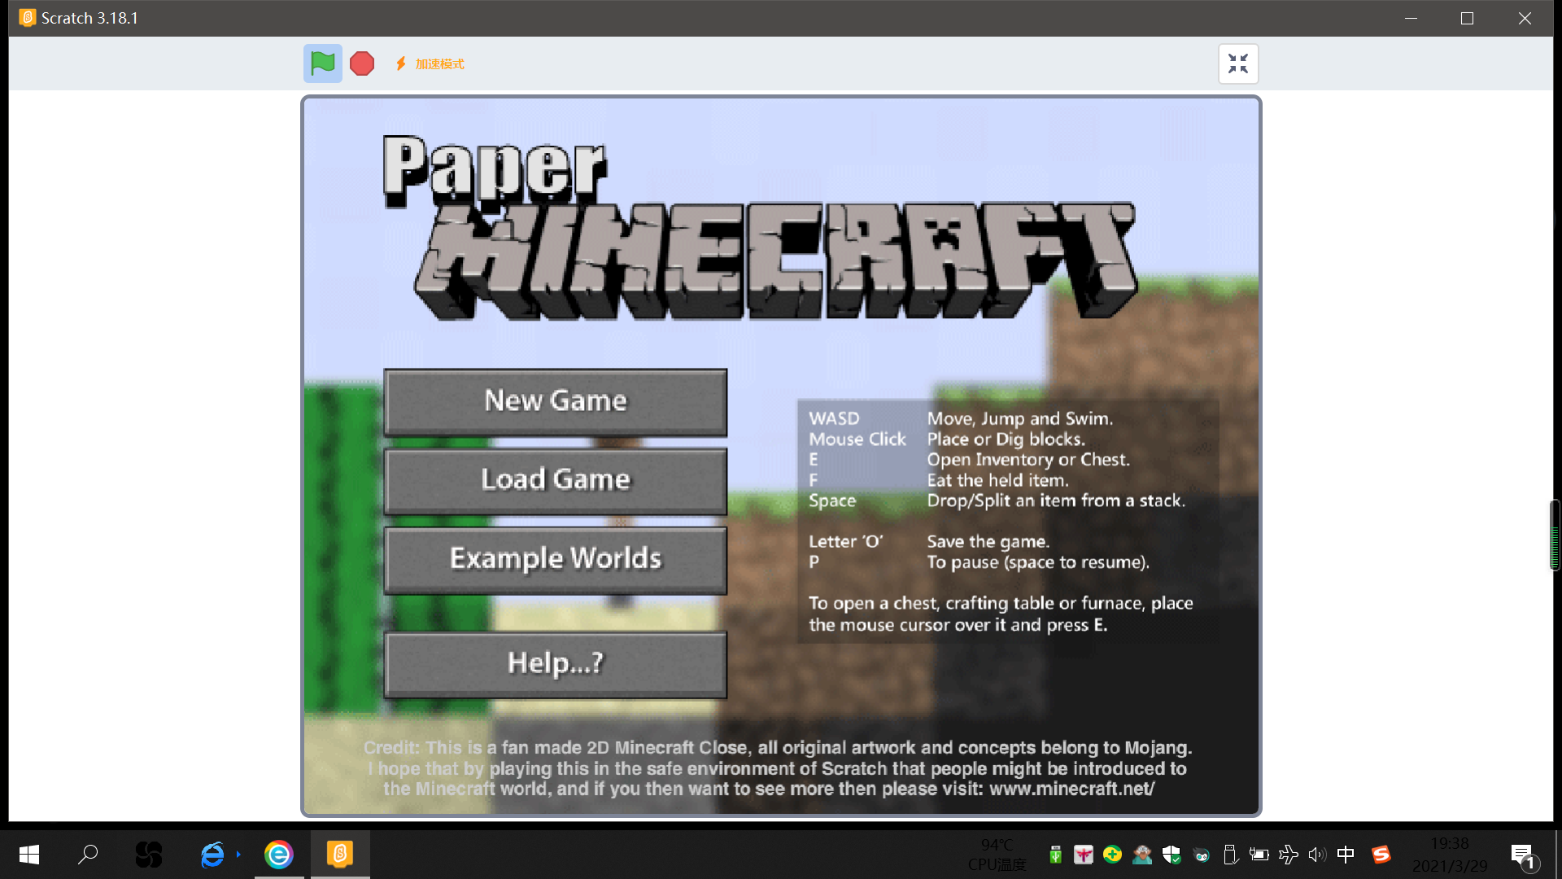
Task: Start a New Game
Action: [556, 401]
